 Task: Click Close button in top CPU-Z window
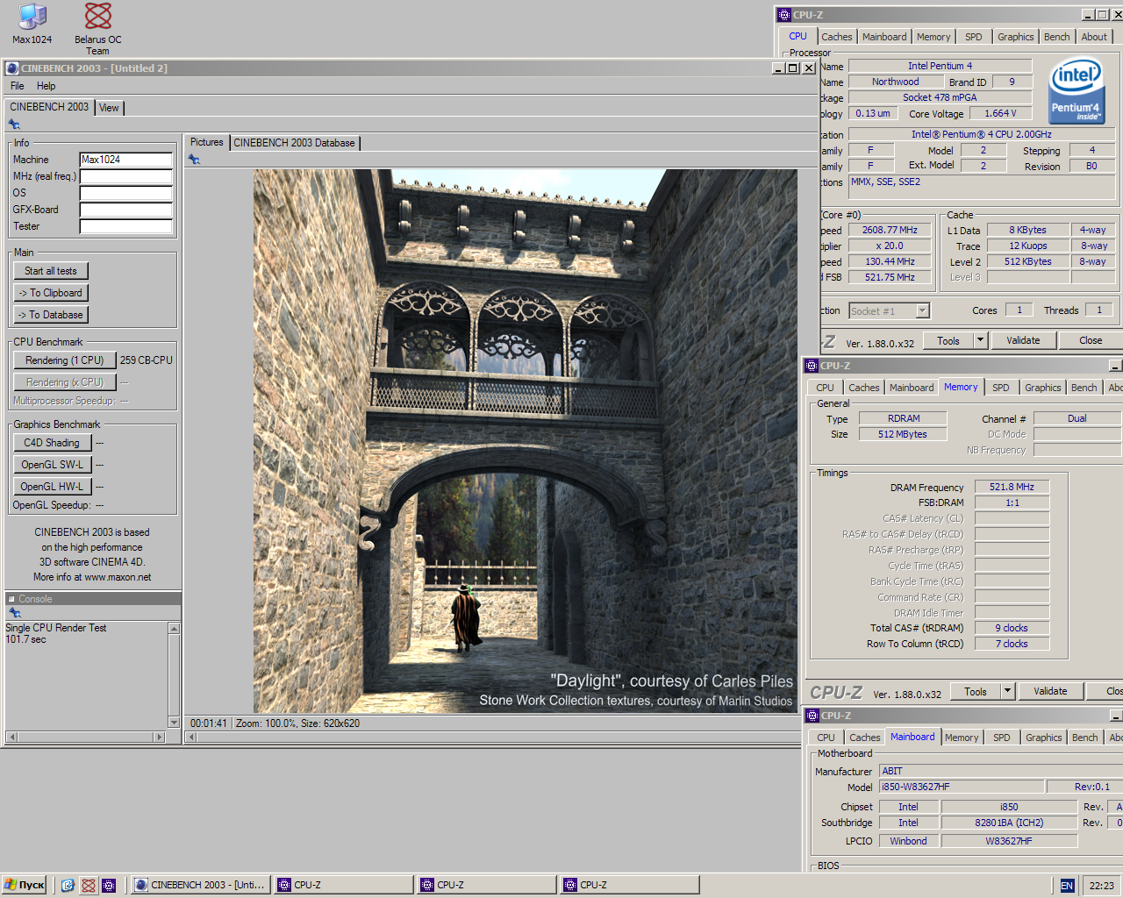click(1091, 340)
